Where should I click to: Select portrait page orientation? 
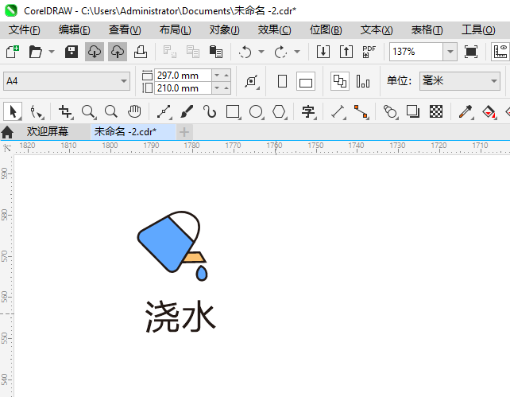tap(282, 81)
